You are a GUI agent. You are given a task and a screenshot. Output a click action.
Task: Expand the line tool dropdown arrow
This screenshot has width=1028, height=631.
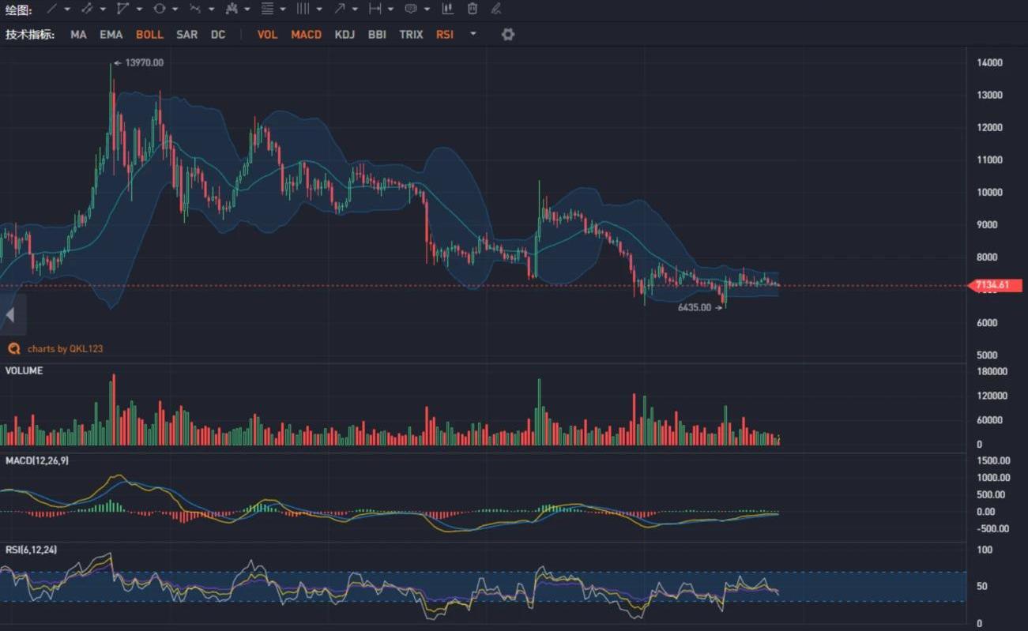pos(67,9)
